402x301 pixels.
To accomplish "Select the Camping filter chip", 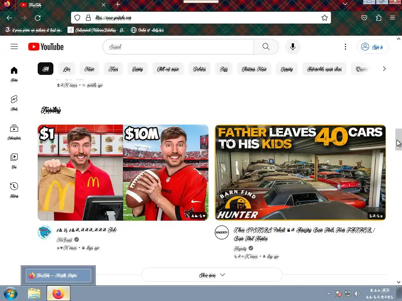I will tap(287, 69).
